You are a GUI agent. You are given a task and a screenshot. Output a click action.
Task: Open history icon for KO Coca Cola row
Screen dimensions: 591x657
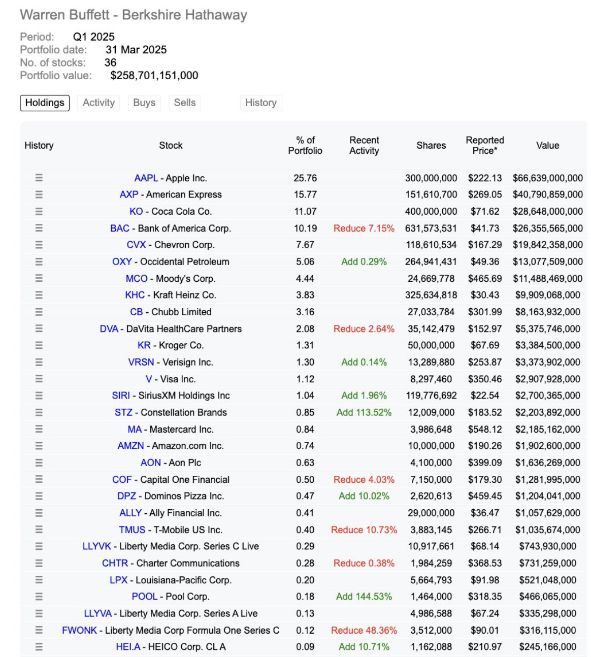pyautogui.click(x=39, y=211)
